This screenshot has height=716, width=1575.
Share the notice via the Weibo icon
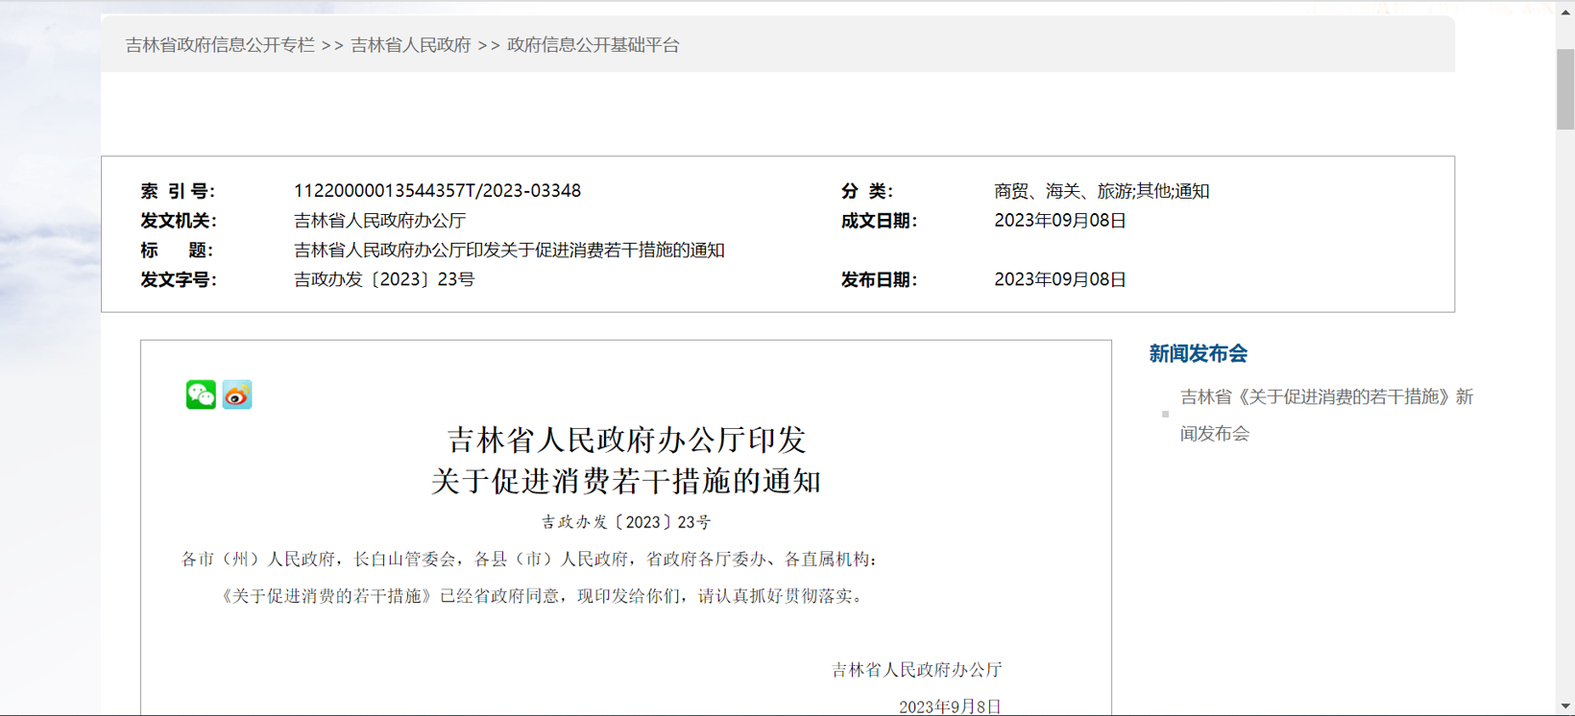(x=237, y=394)
